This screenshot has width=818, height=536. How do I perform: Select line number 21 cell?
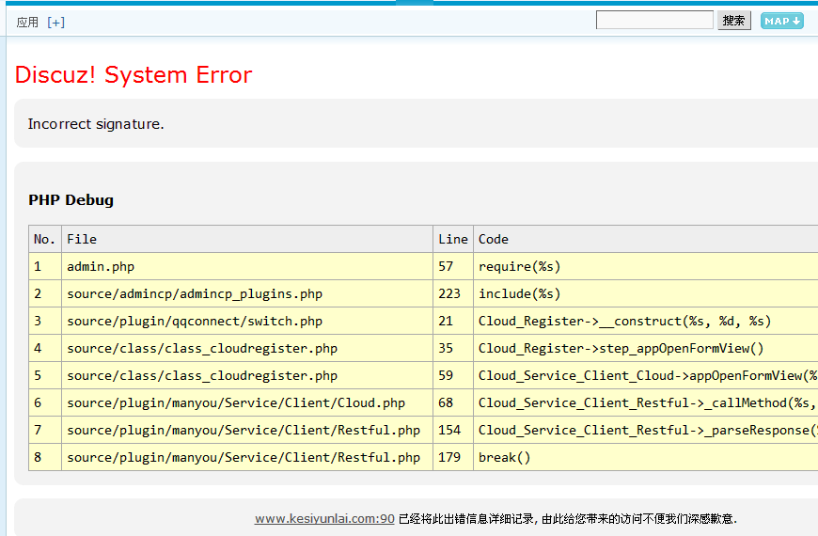point(453,321)
